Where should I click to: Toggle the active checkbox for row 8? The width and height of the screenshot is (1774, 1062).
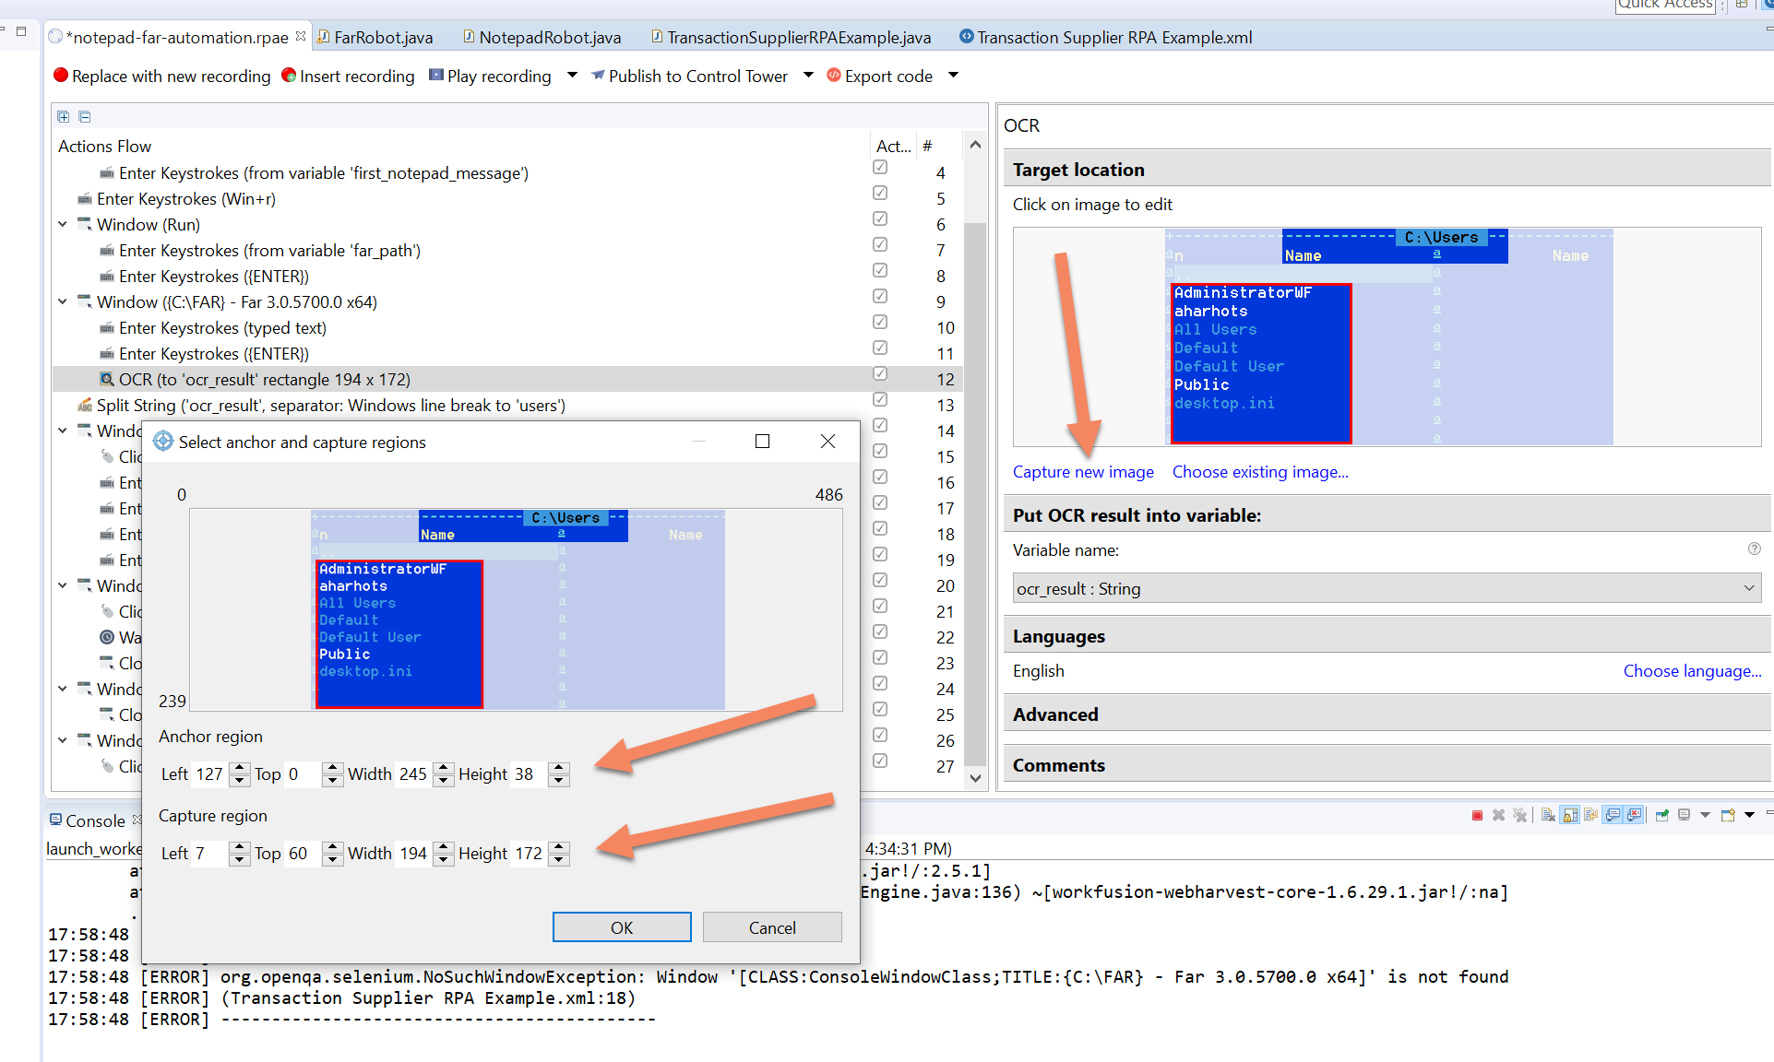(x=880, y=270)
